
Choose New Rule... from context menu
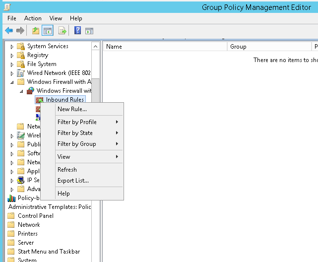click(89, 109)
